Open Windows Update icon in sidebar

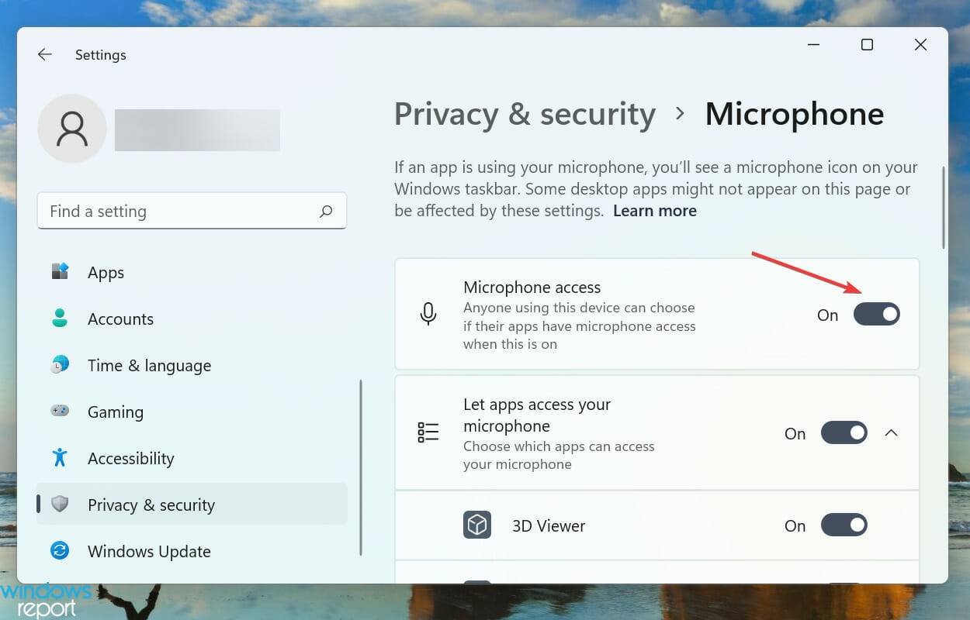pos(59,551)
